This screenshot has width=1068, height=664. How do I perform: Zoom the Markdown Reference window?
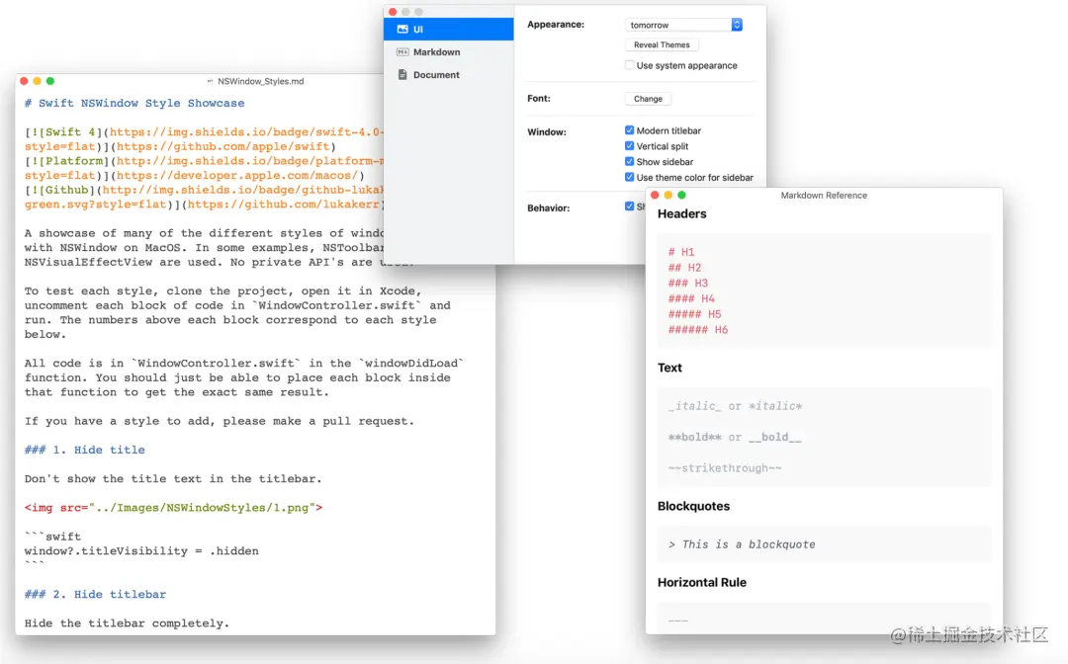(681, 196)
